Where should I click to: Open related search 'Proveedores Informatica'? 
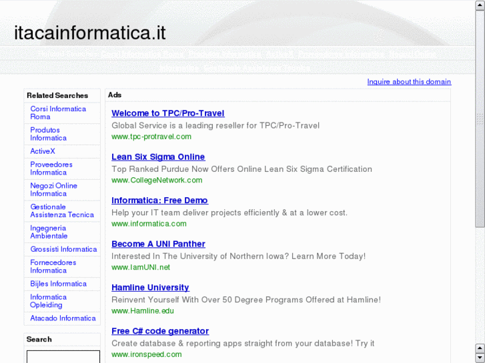tap(51, 169)
